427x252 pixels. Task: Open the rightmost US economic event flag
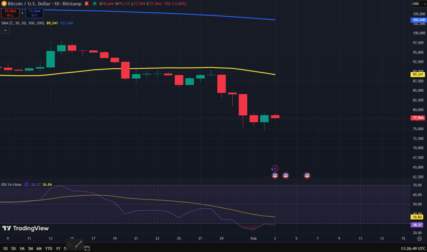point(307,175)
